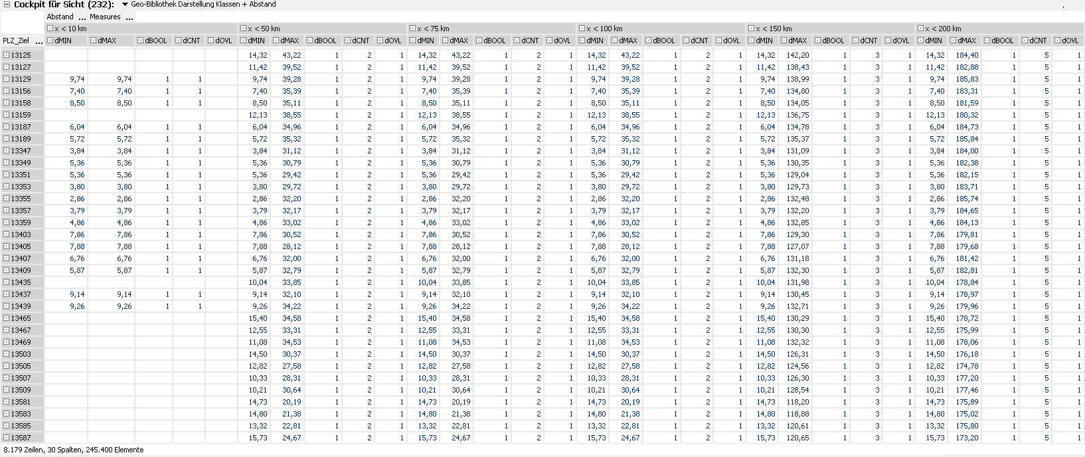This screenshot has width=1085, height=457.
Task: Select the Abstand dimension label
Action: coord(60,17)
